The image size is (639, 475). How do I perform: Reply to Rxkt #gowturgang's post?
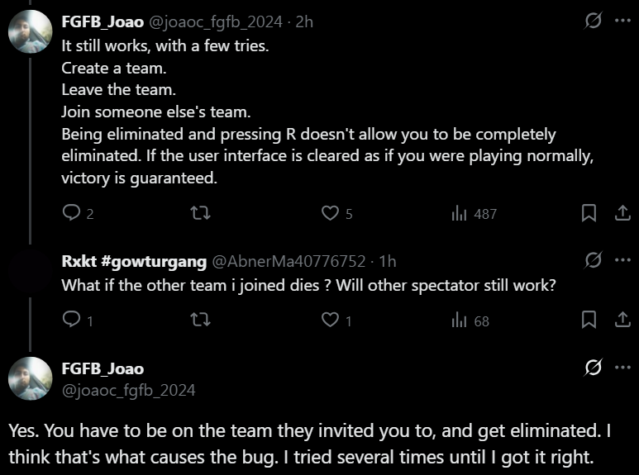73,320
